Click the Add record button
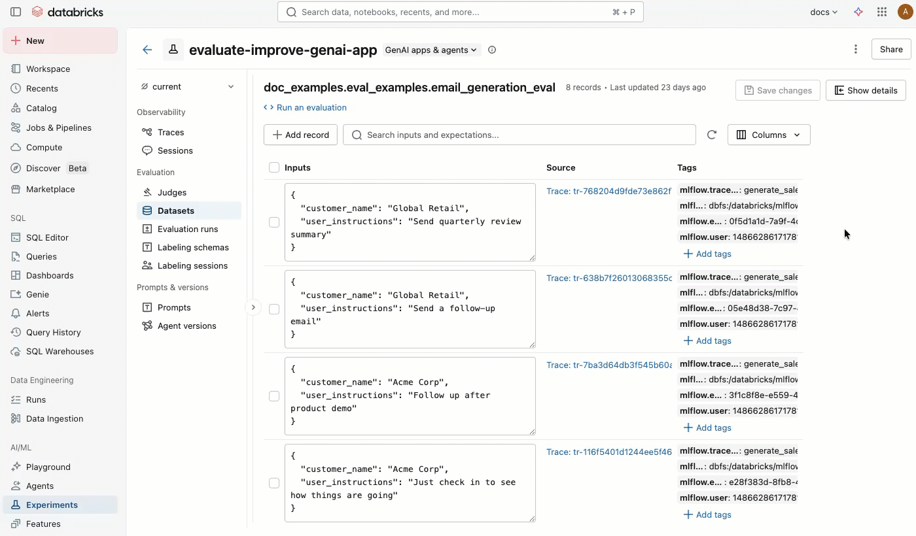 coord(300,135)
